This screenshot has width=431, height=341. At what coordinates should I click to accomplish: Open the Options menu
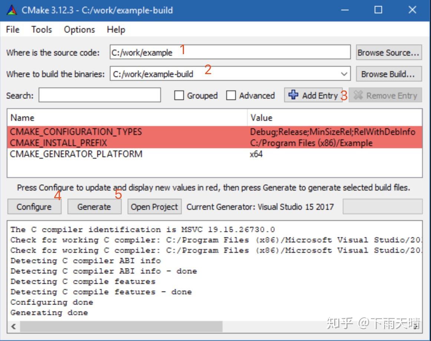79,30
